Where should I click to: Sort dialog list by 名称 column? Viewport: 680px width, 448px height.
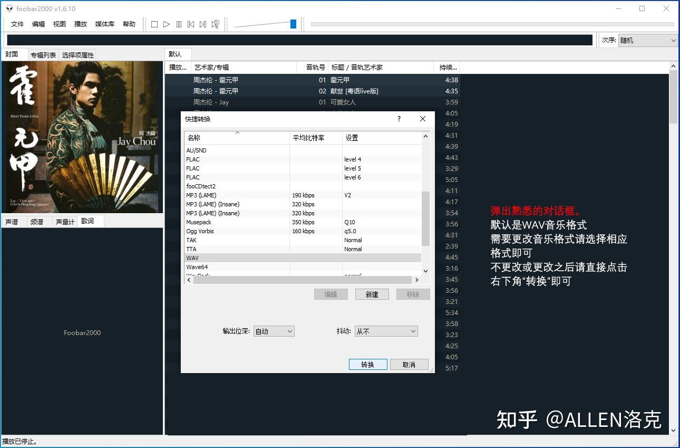[x=237, y=138]
